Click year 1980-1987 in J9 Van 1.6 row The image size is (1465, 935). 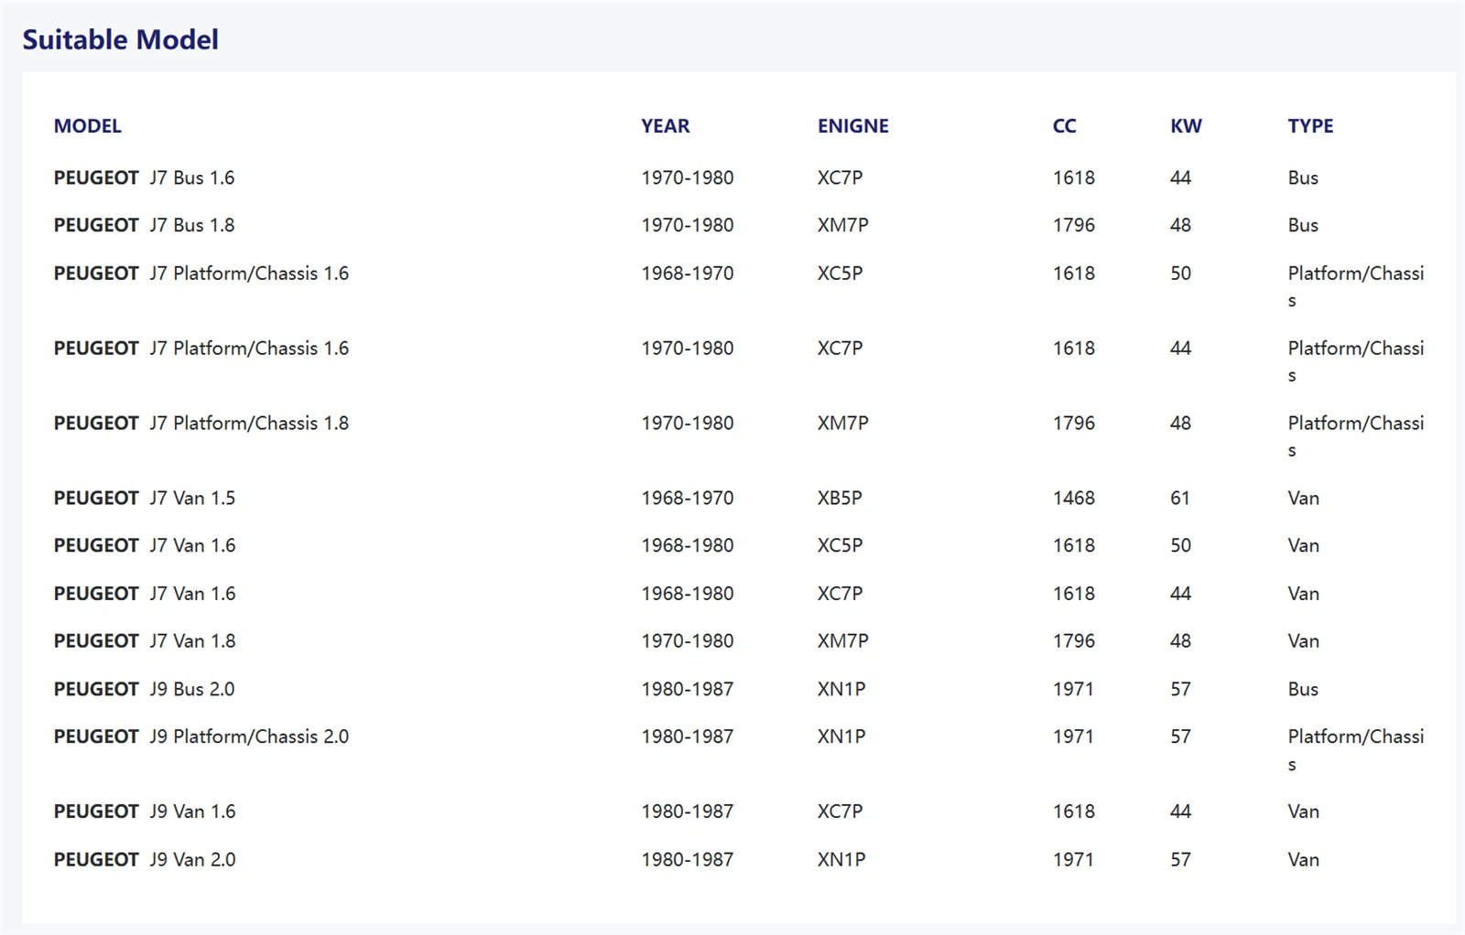click(x=688, y=811)
